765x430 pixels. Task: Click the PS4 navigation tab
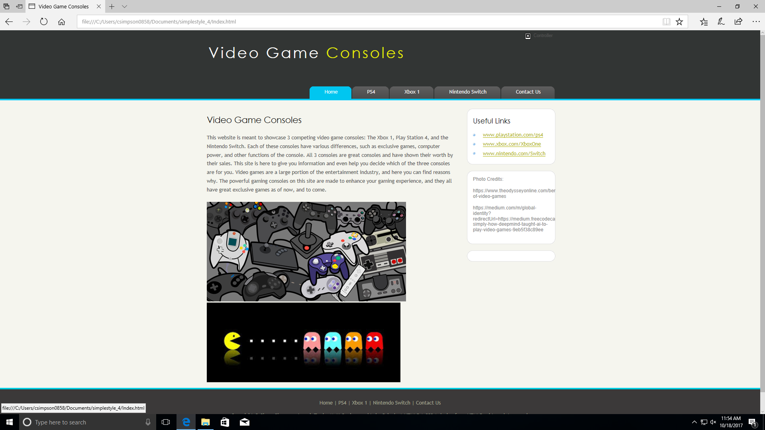[x=371, y=92]
